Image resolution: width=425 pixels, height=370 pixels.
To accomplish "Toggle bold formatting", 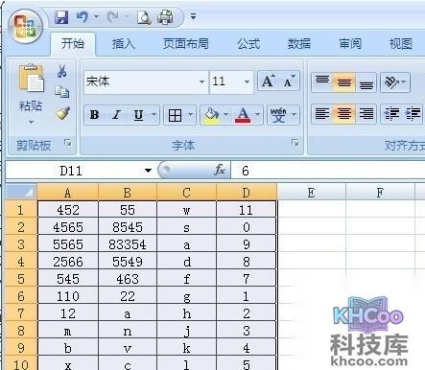I will click(94, 115).
